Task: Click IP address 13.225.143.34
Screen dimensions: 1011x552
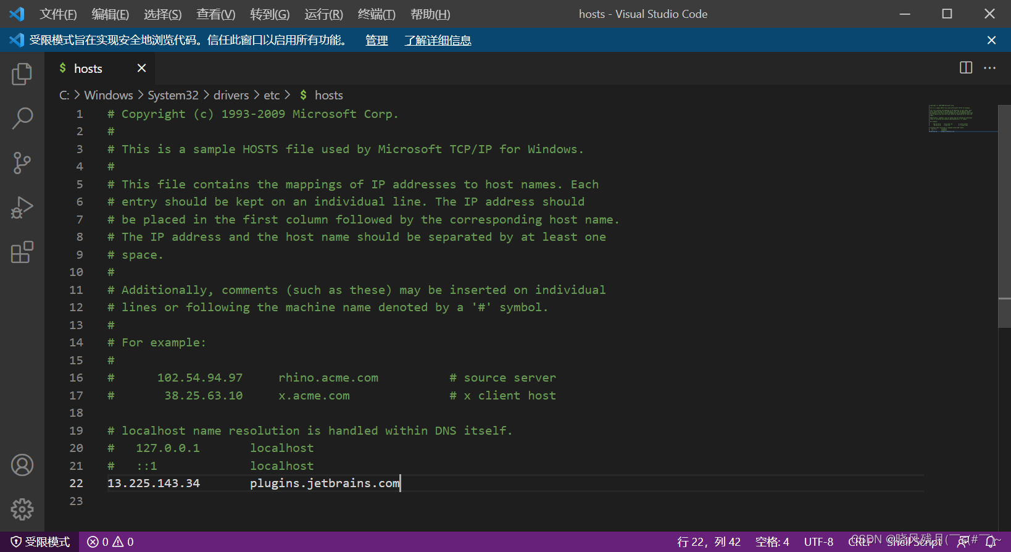Action: coord(154,483)
